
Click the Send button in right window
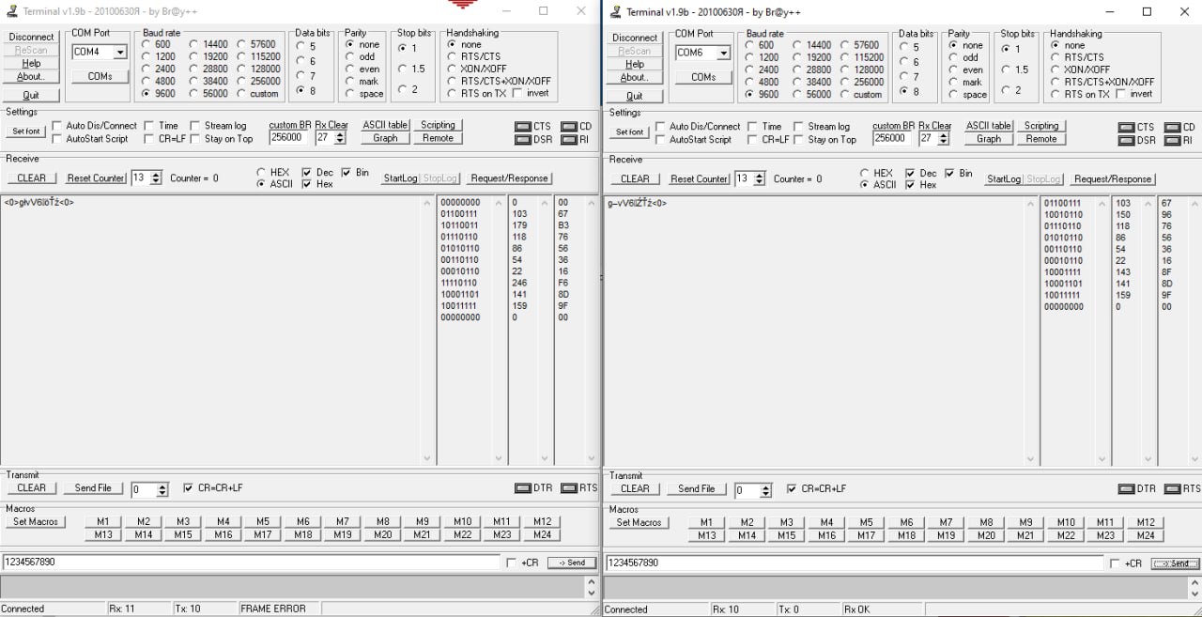[1176, 563]
